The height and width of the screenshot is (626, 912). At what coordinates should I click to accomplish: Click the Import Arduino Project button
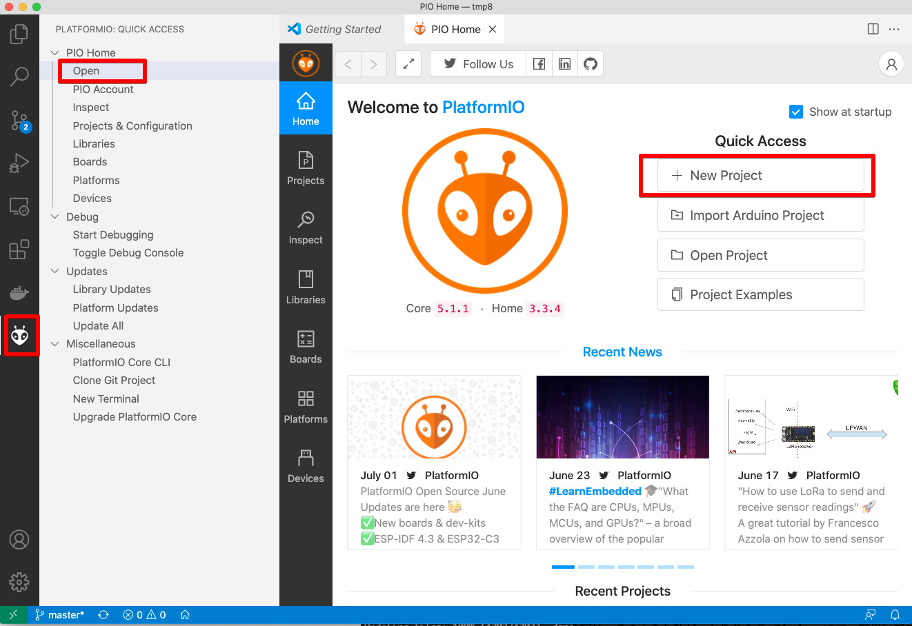tap(760, 215)
